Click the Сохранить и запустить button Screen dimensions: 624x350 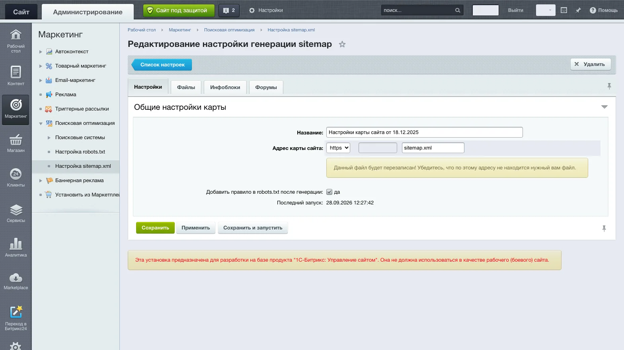point(253,228)
